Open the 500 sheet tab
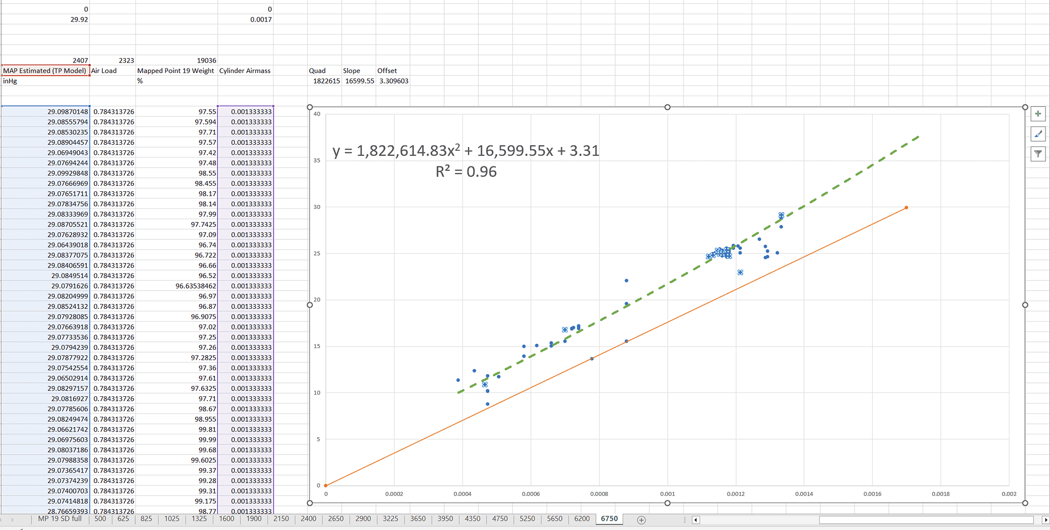The image size is (1050, 530). (100, 519)
